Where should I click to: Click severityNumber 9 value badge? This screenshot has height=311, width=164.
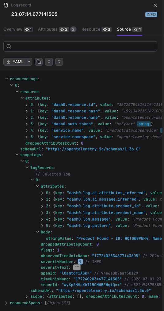pyautogui.click(x=80, y=262)
